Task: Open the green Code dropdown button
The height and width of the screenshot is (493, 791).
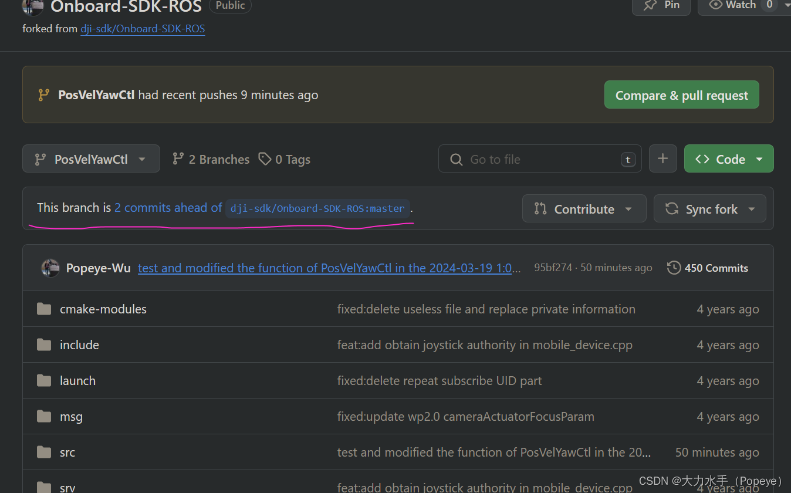Action: pyautogui.click(x=729, y=159)
